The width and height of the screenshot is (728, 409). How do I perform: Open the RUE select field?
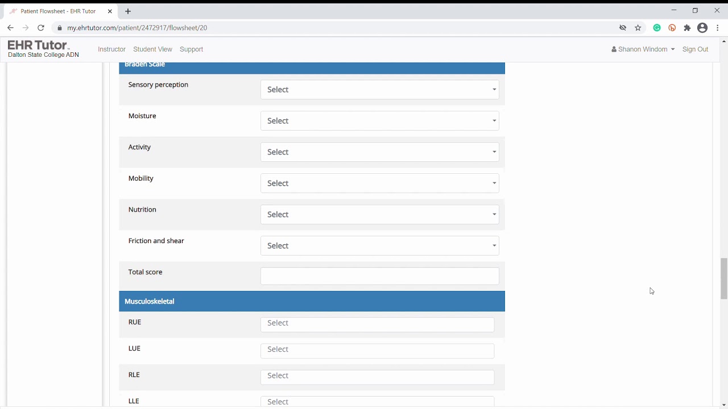tap(377, 324)
